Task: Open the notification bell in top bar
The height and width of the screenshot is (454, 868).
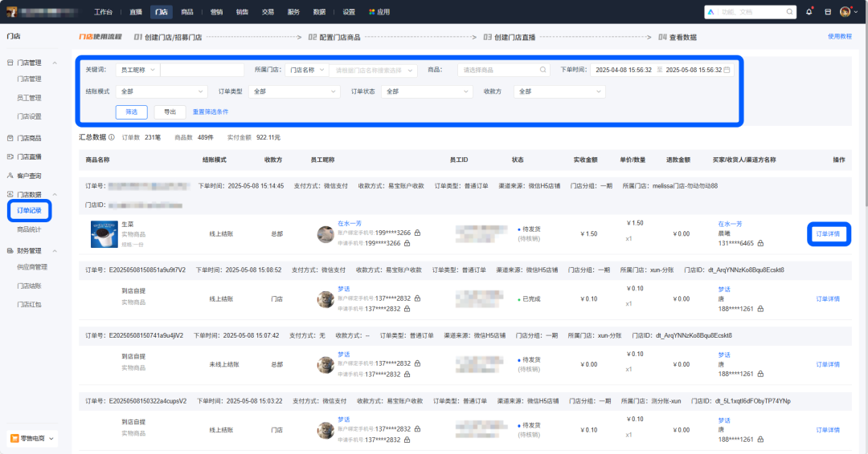Action: coord(809,11)
